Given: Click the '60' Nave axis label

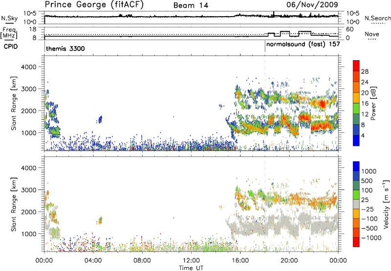Looking at the screenshot, I should pos(350,29).
